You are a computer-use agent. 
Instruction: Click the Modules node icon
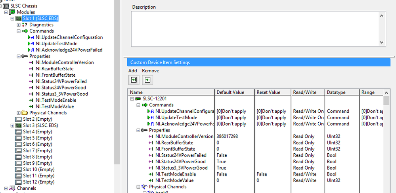pyautogui.click(x=12, y=12)
